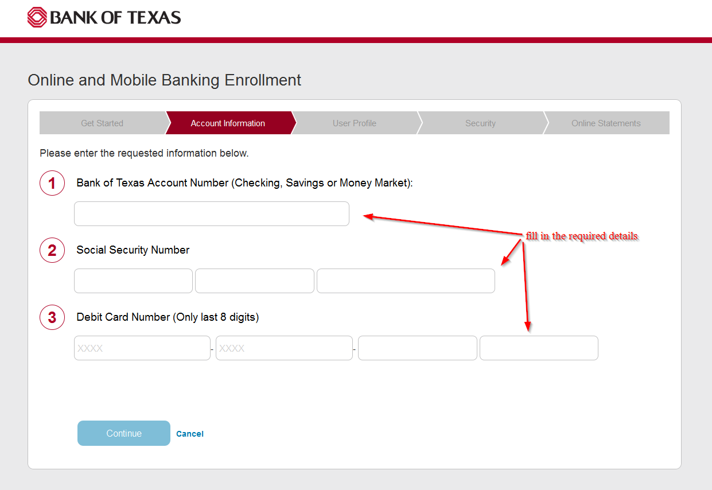Click the first Social Security Number box
The width and height of the screenshot is (712, 490).
pos(133,281)
